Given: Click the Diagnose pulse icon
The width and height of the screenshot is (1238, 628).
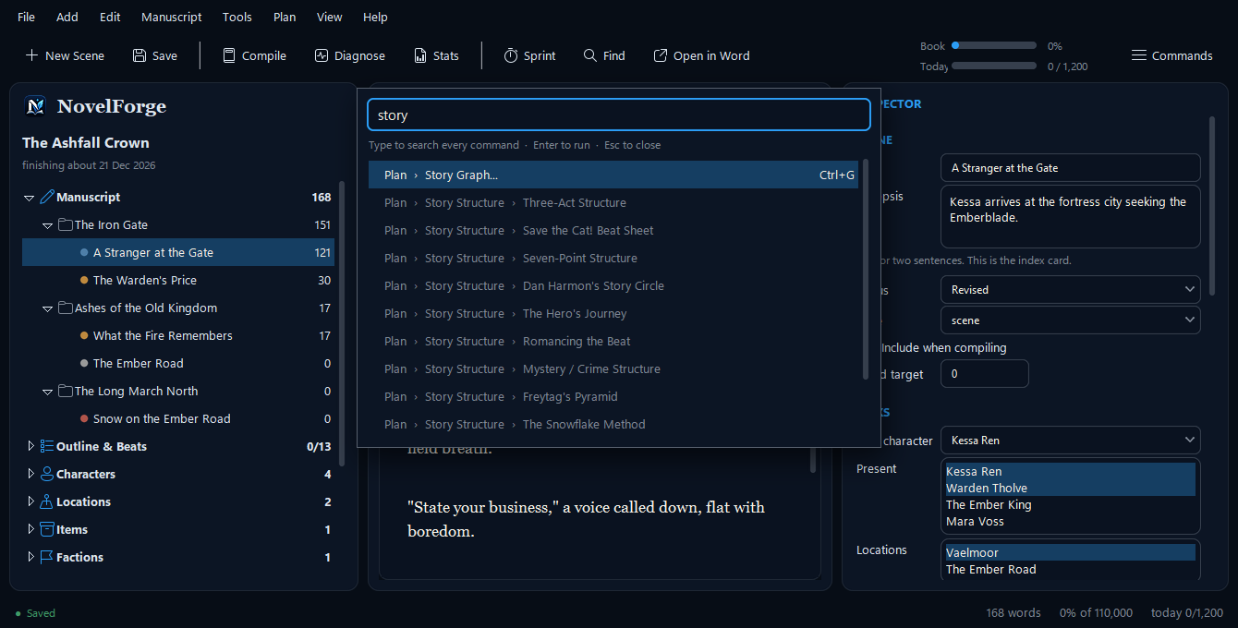Looking at the screenshot, I should click(x=322, y=55).
